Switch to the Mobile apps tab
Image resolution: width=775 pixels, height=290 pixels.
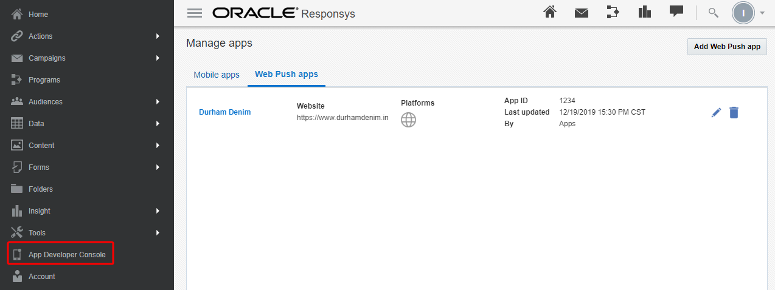click(x=217, y=75)
